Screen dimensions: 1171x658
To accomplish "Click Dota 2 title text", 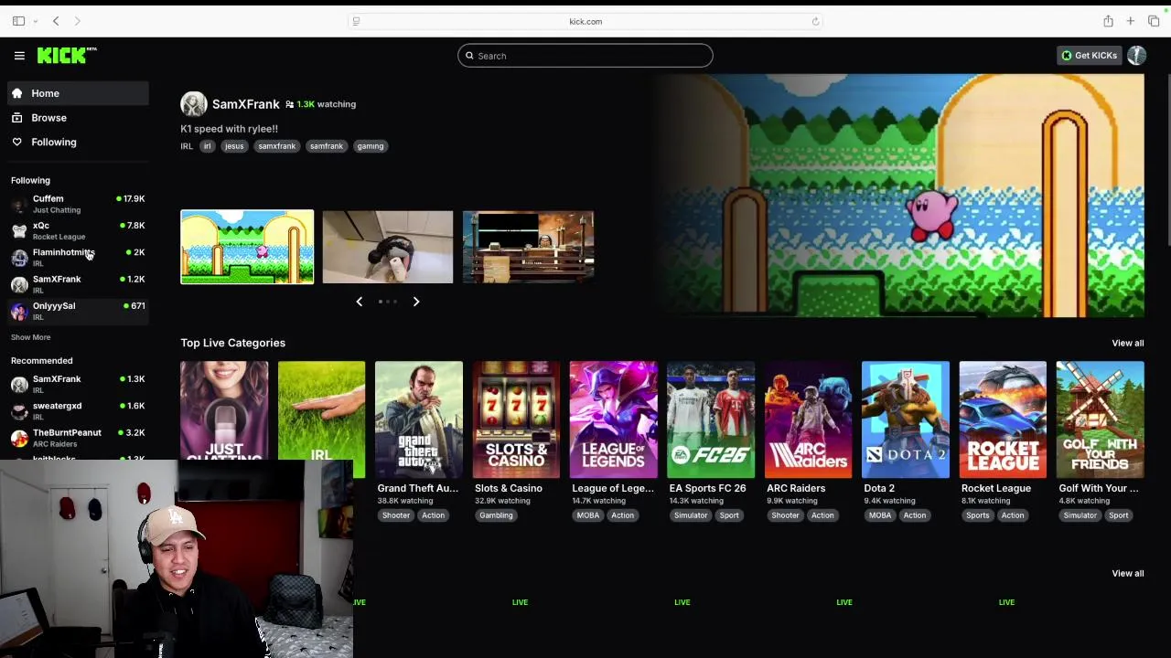I will 879,488.
